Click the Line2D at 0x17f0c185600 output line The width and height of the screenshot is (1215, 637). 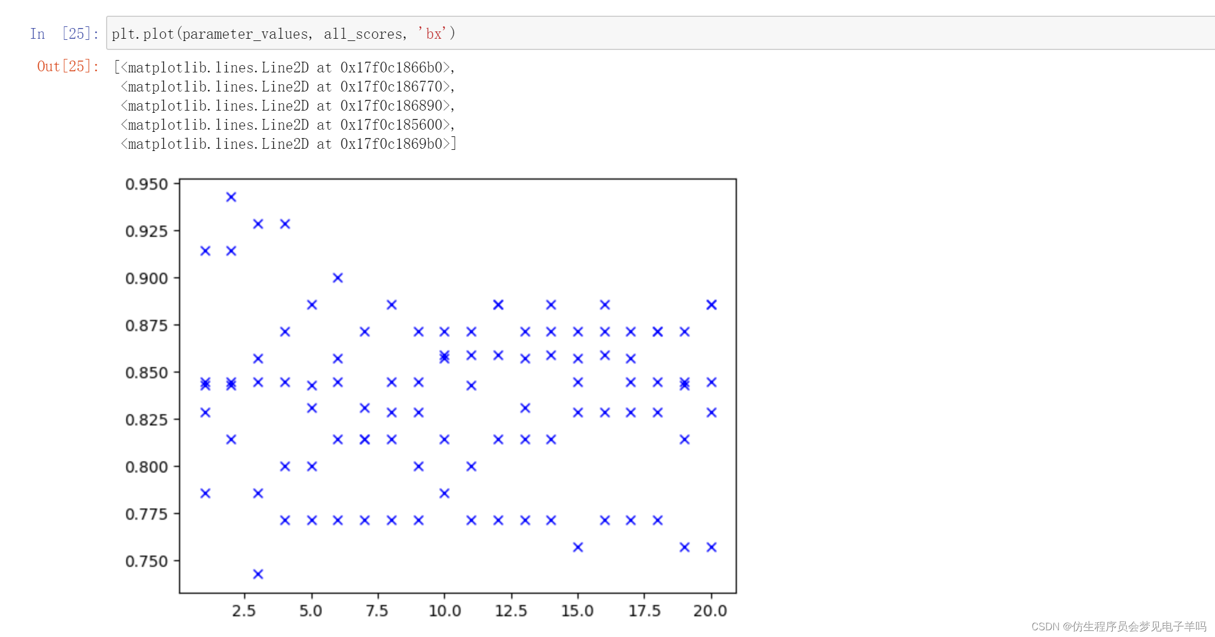pos(287,125)
